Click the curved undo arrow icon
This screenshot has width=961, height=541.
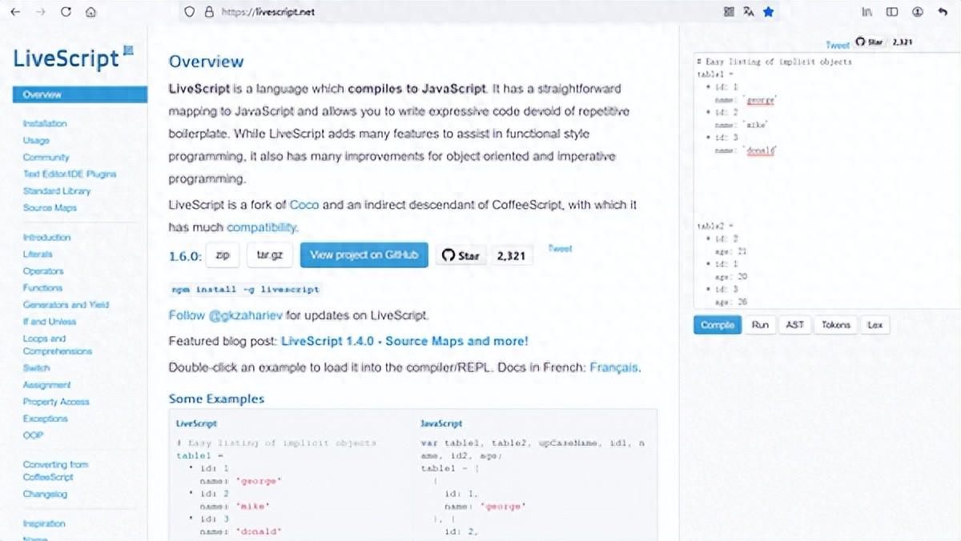point(943,12)
